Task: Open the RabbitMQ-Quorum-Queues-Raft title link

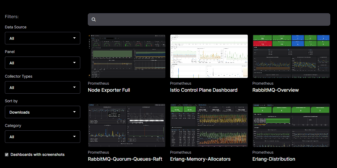Action: (x=125, y=159)
